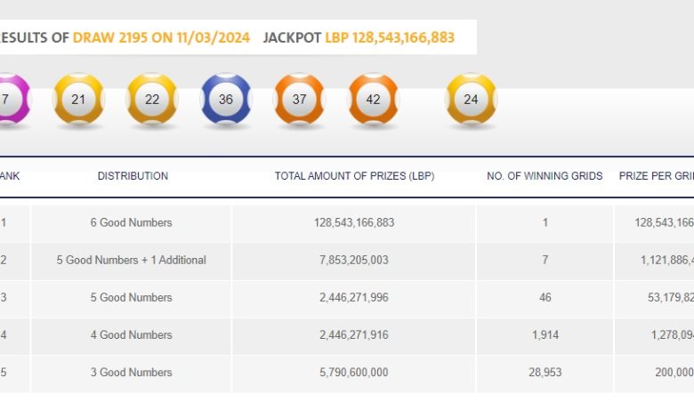The image size is (694, 418).
Task: Click 5 Good Numbers + 1 Additional
Action: [x=132, y=260]
